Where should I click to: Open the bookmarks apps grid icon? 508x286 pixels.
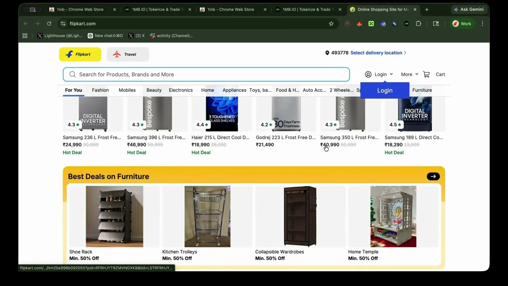[25, 36]
